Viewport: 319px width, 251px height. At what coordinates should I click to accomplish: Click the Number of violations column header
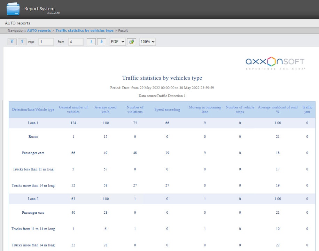point(135,109)
